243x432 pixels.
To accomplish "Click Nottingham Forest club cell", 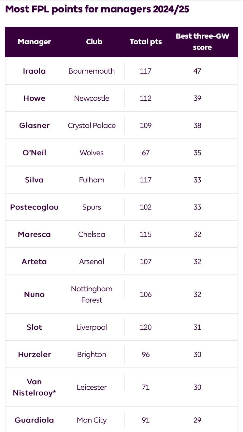I will [92, 295].
